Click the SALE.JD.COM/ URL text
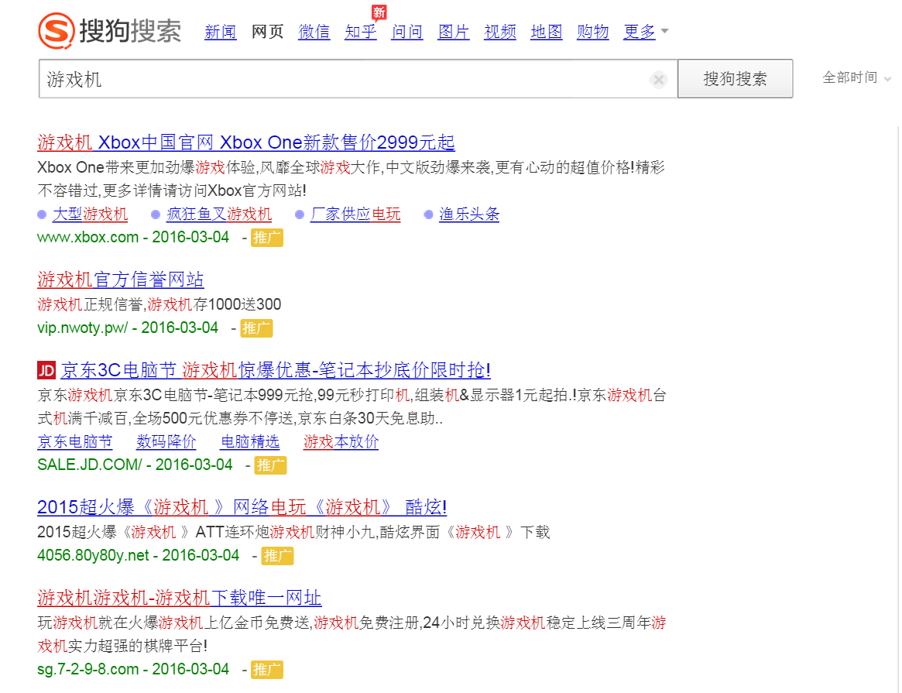 (x=90, y=465)
